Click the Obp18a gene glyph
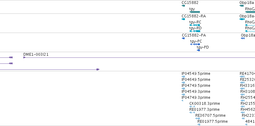Screen dimensions: 255x126 [x=242, y=6]
